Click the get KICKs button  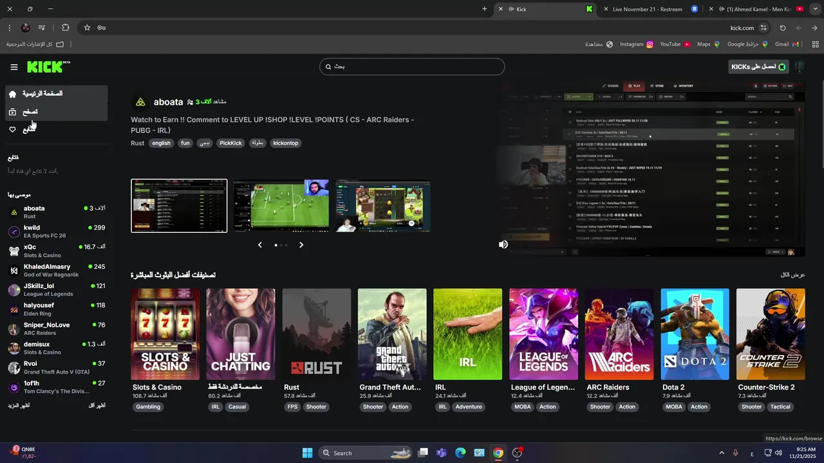pos(758,67)
